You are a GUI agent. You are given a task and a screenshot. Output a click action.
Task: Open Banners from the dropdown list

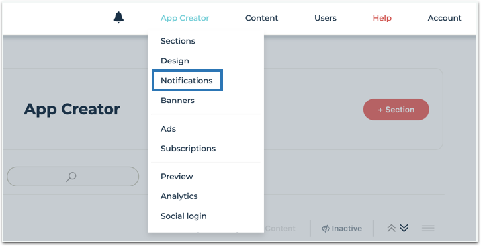(177, 101)
